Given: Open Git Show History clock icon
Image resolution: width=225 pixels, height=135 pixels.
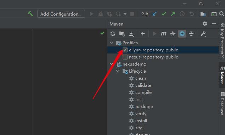Looking at the screenshot, I should coord(182,14).
